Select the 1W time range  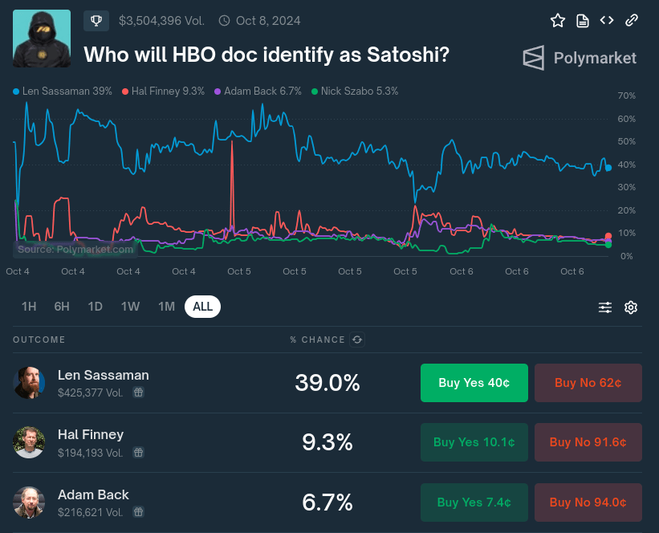tap(130, 307)
